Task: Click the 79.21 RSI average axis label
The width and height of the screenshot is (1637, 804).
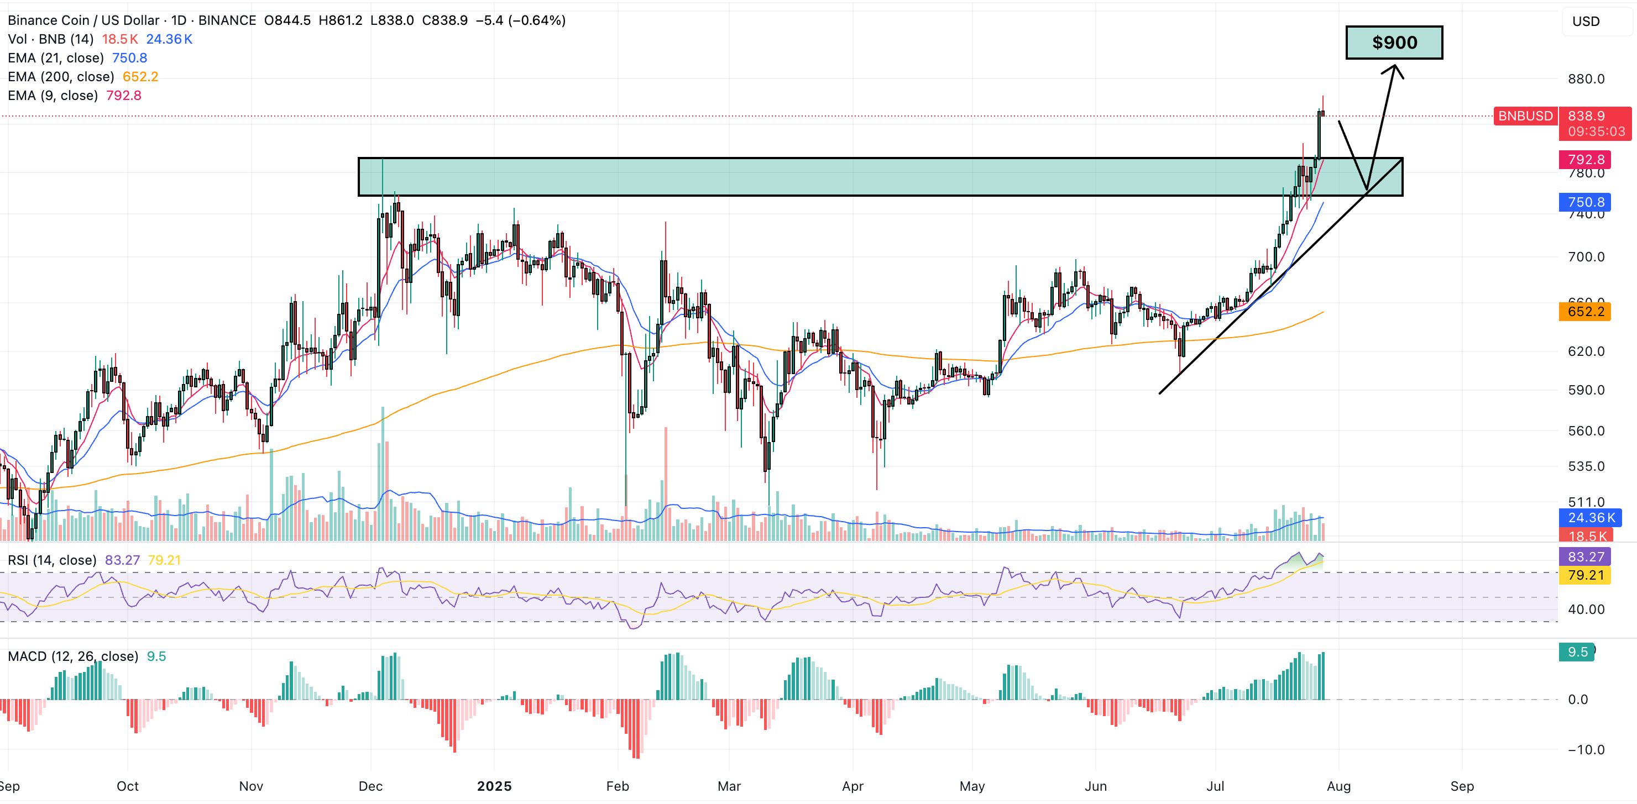Action: point(1585,575)
